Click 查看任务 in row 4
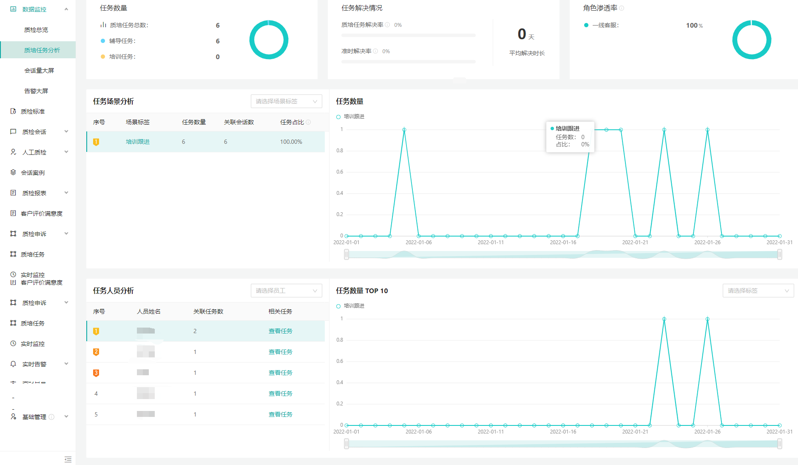The height and width of the screenshot is (465, 798). 281,394
